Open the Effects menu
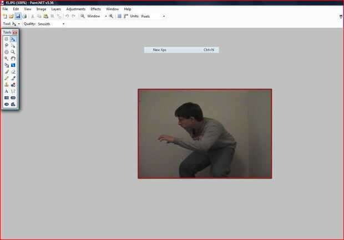 click(95, 9)
